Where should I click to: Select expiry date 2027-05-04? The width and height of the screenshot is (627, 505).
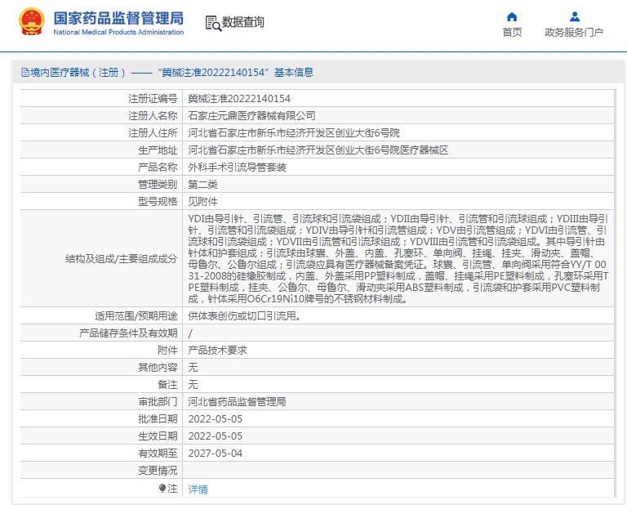pyautogui.click(x=216, y=454)
